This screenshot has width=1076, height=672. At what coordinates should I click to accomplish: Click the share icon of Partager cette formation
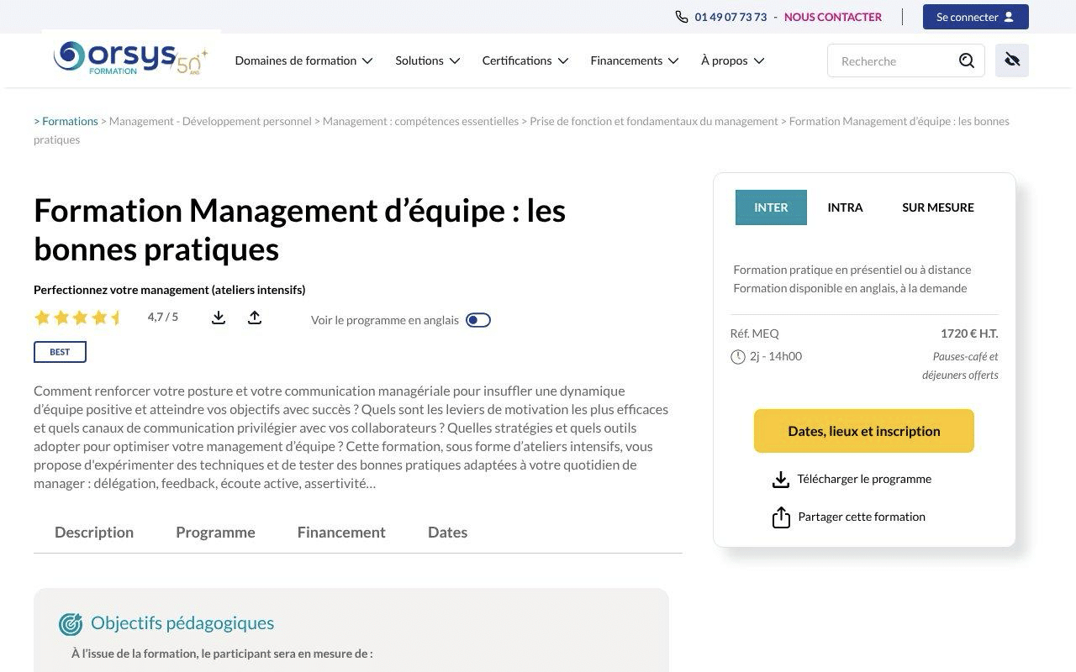pos(781,517)
